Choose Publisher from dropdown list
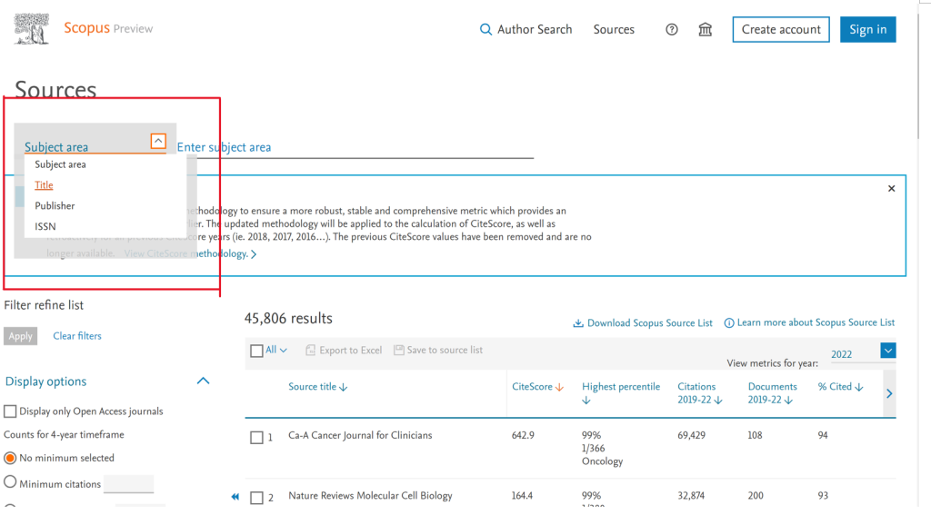Viewport: 931px width, 515px height. (x=55, y=206)
